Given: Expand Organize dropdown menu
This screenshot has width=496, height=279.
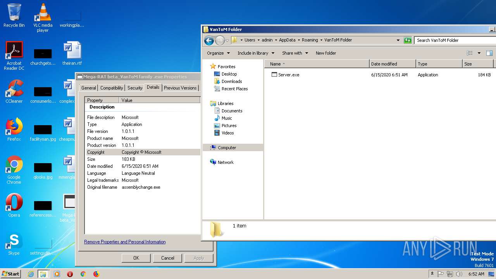Looking at the screenshot, I should [x=218, y=53].
